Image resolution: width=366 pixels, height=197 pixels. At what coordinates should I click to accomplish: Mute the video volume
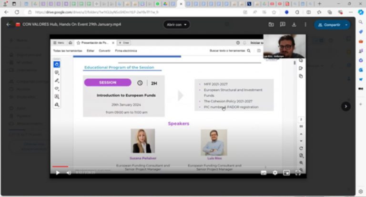pyautogui.click(x=69, y=173)
